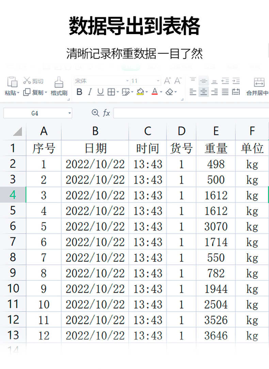Image resolution: width=269 pixels, height=369 pixels.
Task: Click the weight cell 1944
Action: pyautogui.click(x=216, y=289)
